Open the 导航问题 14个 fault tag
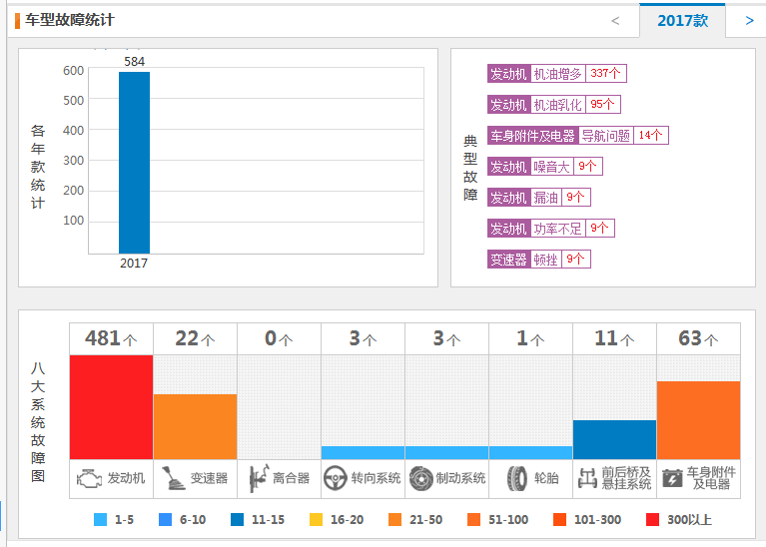 [x=578, y=136]
